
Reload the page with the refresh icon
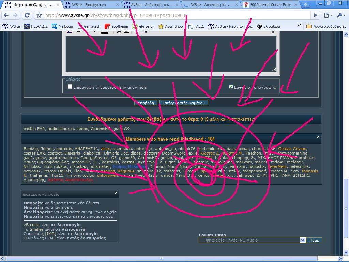click(x=27, y=15)
